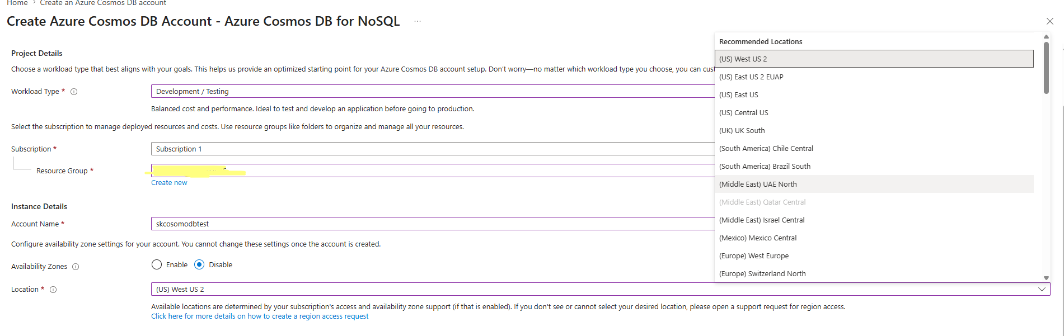Click the location list scroll-up arrow
This screenshot has width=1064, height=336.
(x=1046, y=37)
